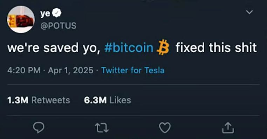
Task: View the 1.3M Retweets list
Action: [39, 100]
